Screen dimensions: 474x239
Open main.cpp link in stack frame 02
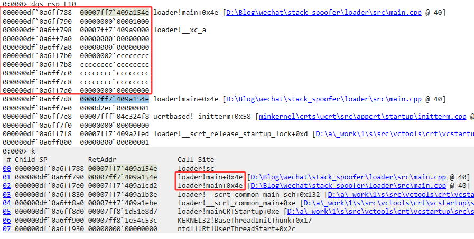348,186
